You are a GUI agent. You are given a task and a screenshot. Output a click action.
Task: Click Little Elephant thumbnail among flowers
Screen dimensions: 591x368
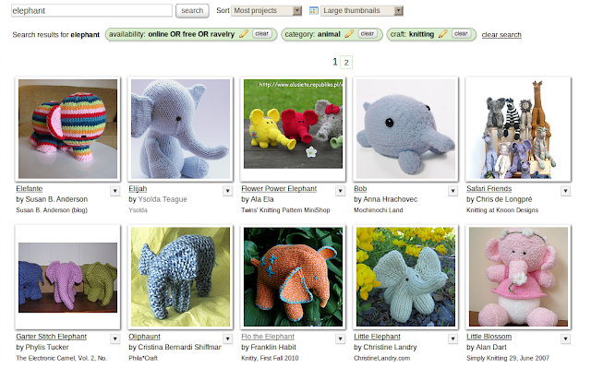pos(405,277)
